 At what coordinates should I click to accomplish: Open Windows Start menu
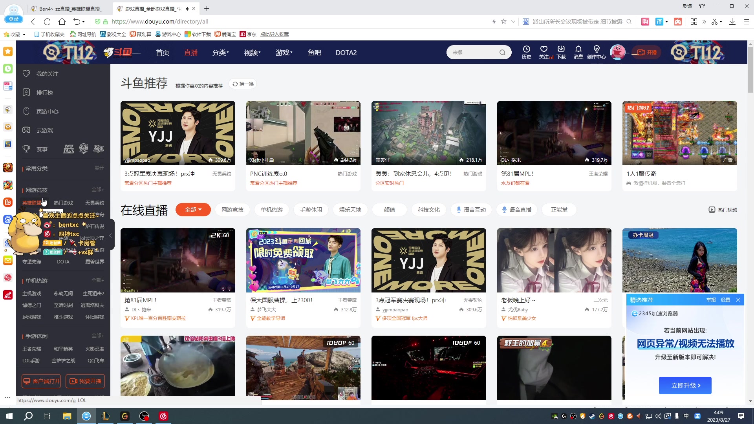point(9,416)
